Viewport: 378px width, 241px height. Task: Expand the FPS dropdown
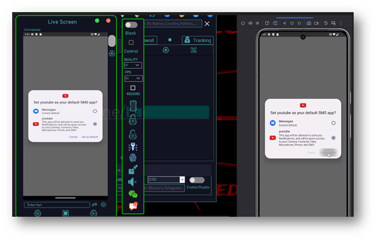(x=133, y=79)
